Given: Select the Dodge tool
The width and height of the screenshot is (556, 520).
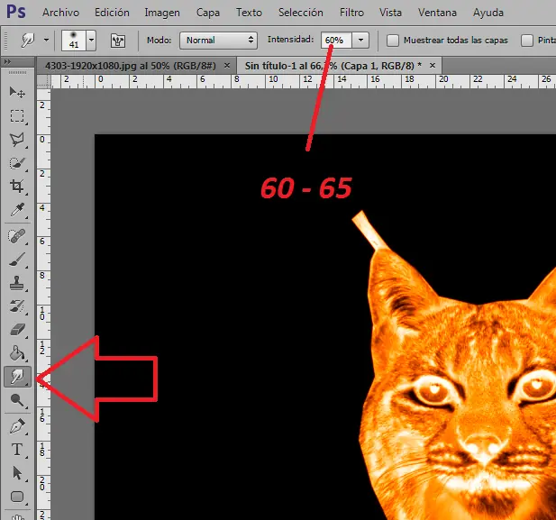Looking at the screenshot, I should click(16, 400).
